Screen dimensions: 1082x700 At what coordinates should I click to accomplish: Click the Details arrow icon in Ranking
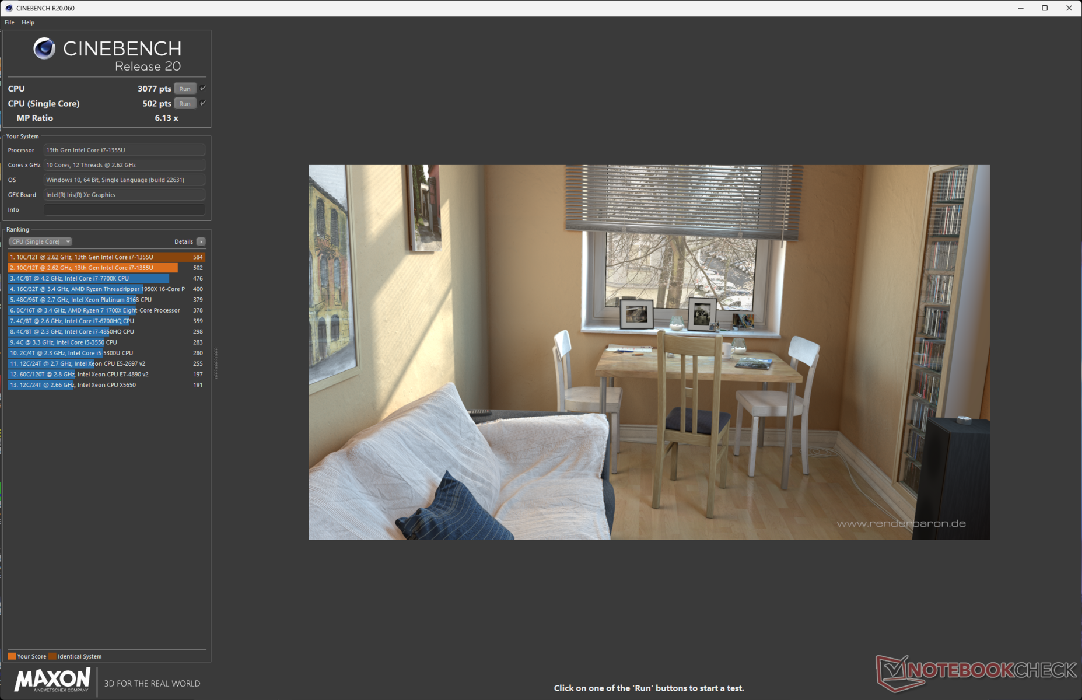tap(201, 242)
